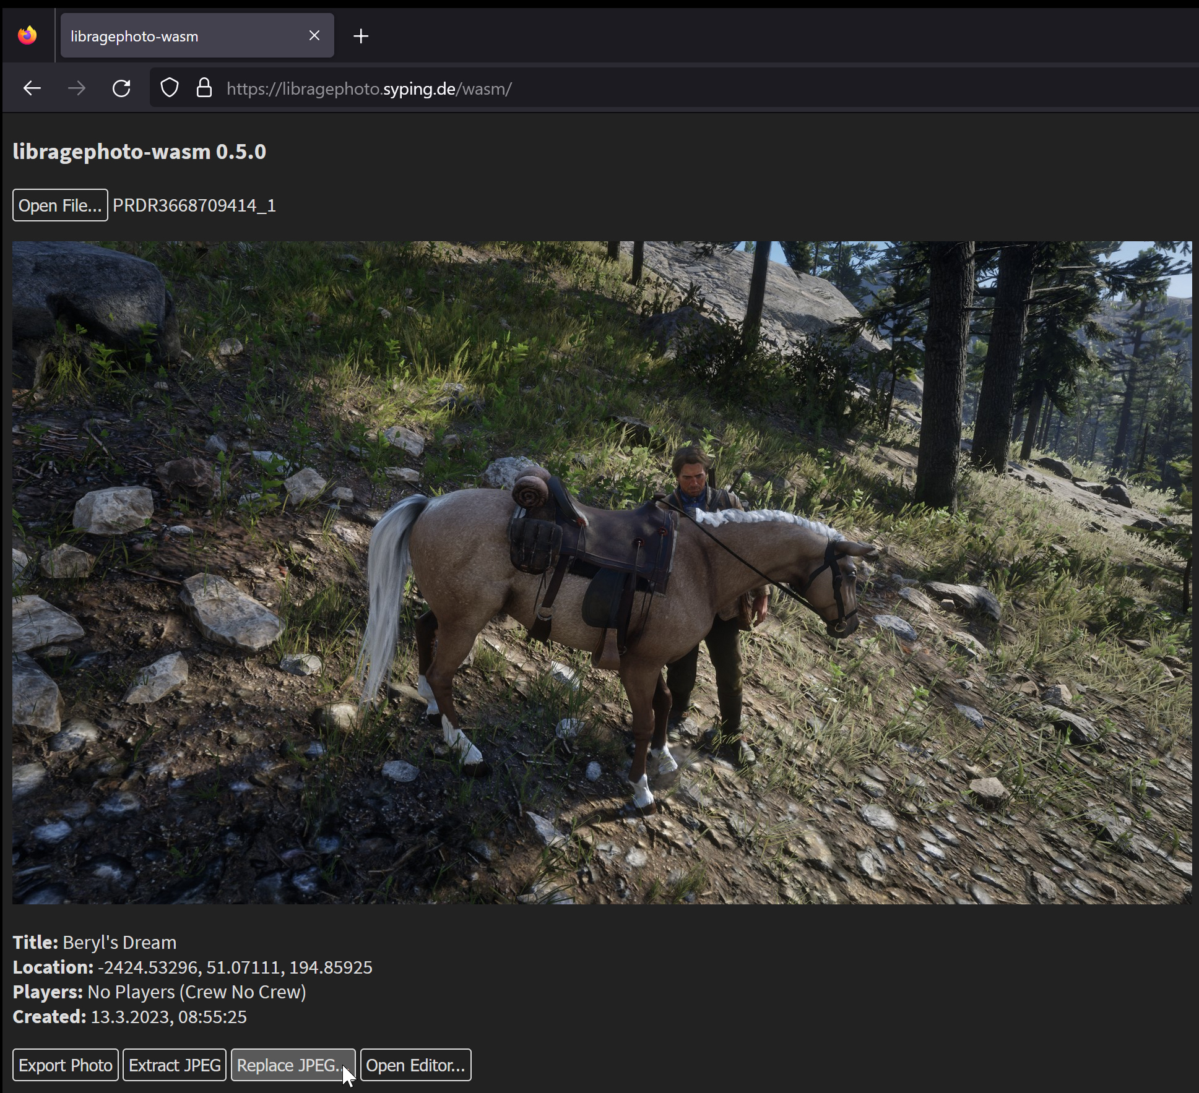Open a new tab with plus icon

click(361, 36)
